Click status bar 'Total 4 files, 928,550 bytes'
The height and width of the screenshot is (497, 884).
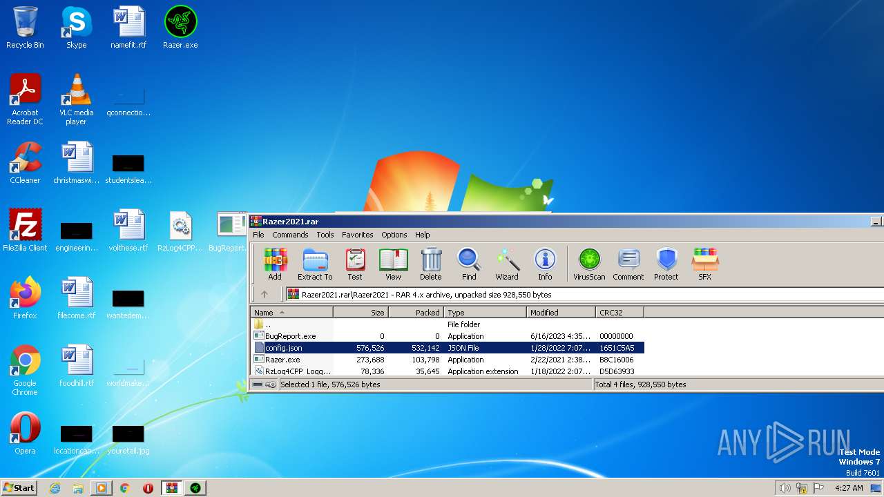click(640, 384)
